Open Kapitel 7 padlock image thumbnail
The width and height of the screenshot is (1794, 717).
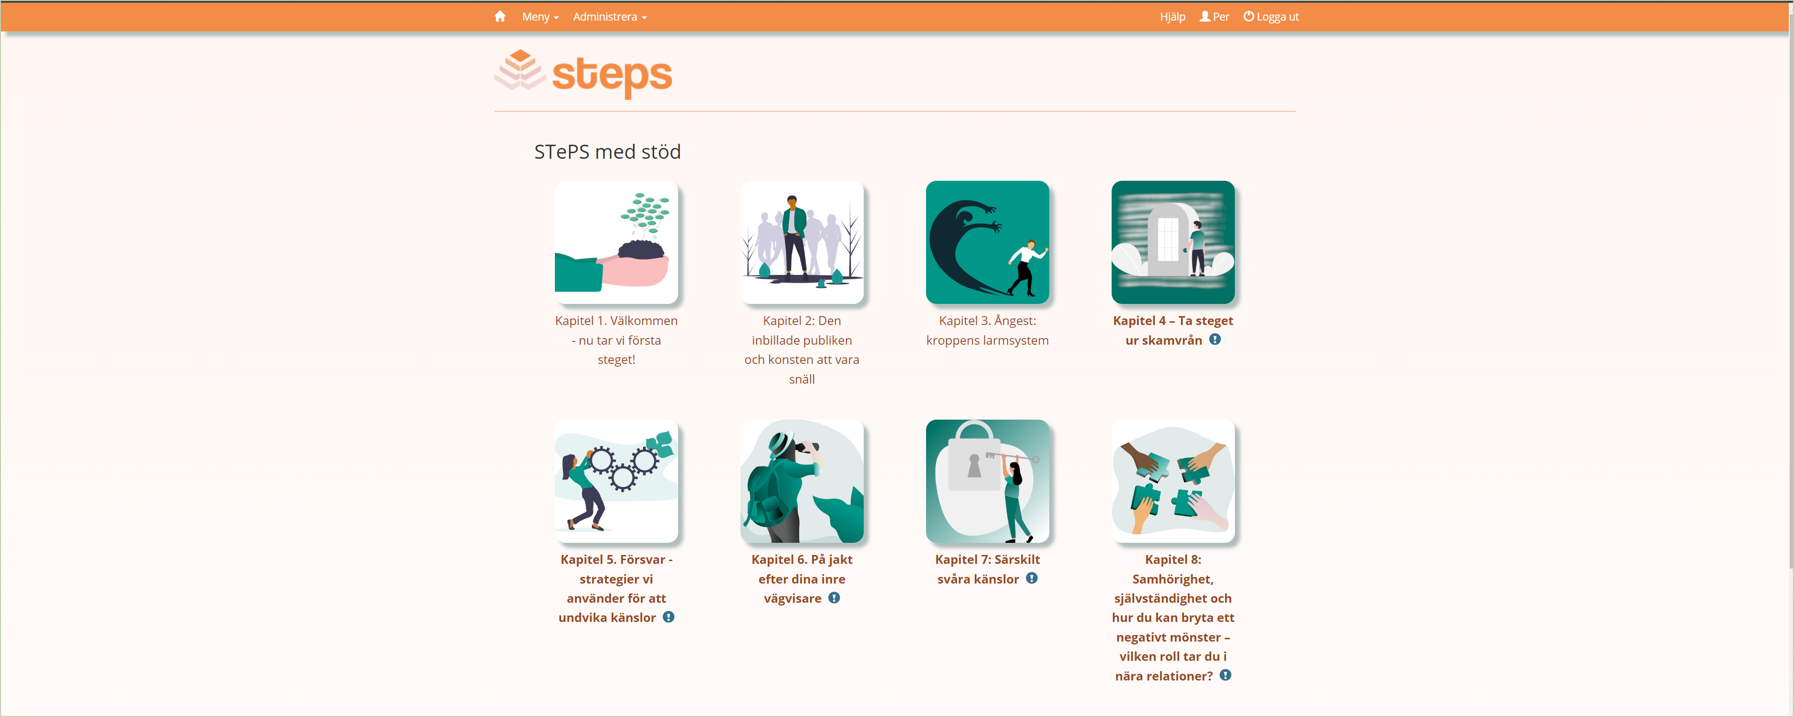tap(987, 481)
